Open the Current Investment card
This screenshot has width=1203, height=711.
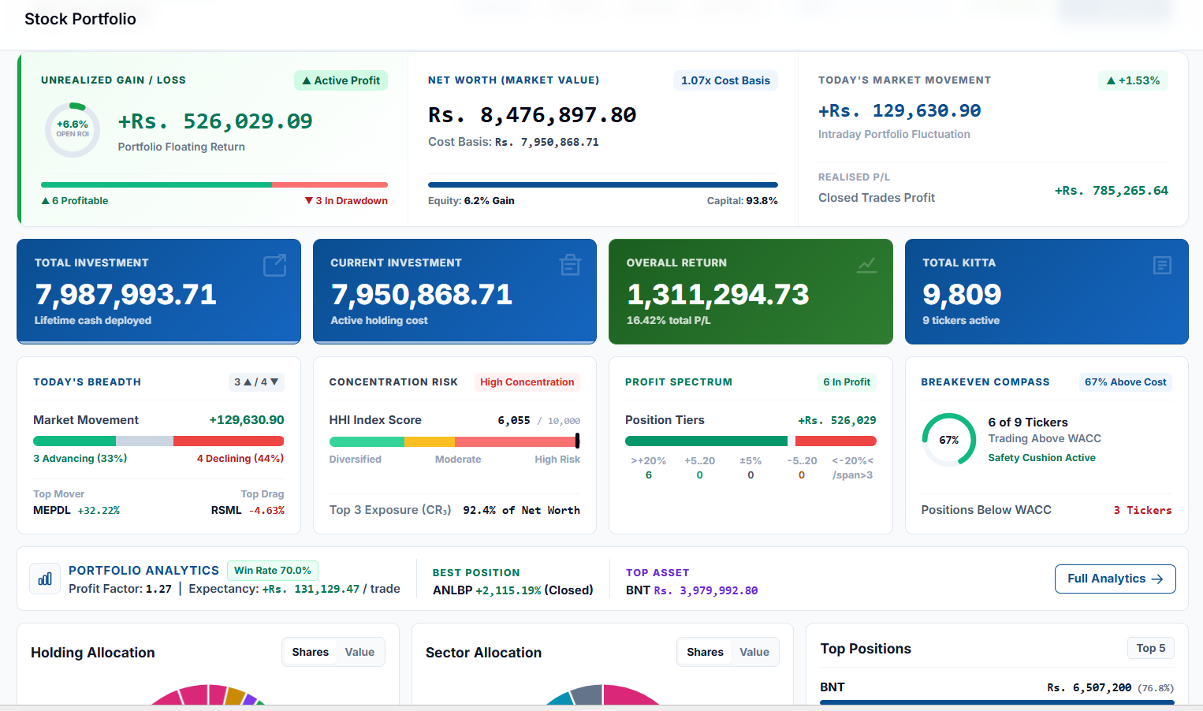point(455,292)
